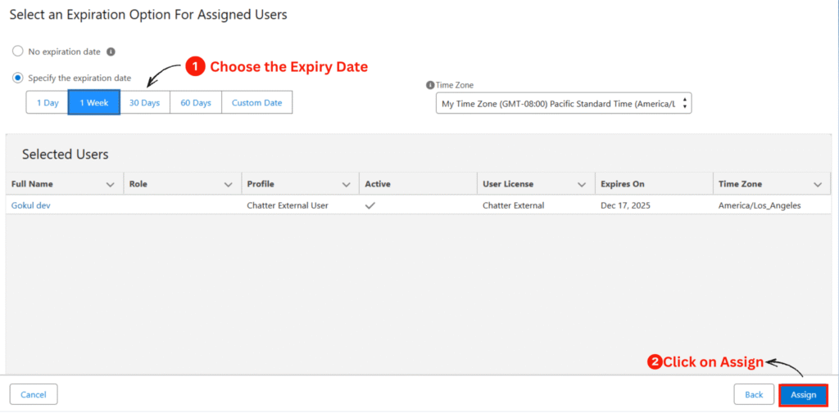
Task: Open User License column menu chevron
Action: pos(582,184)
